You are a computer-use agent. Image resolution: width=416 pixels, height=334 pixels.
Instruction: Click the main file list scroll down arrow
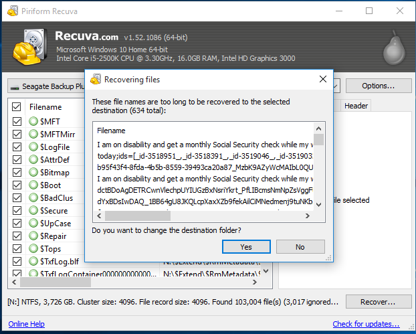click(x=266, y=271)
